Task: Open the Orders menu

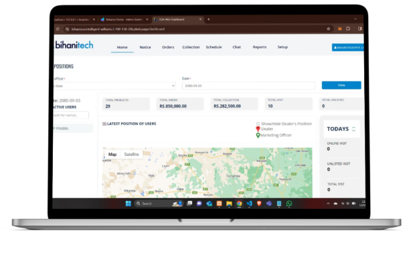Action: click(168, 48)
